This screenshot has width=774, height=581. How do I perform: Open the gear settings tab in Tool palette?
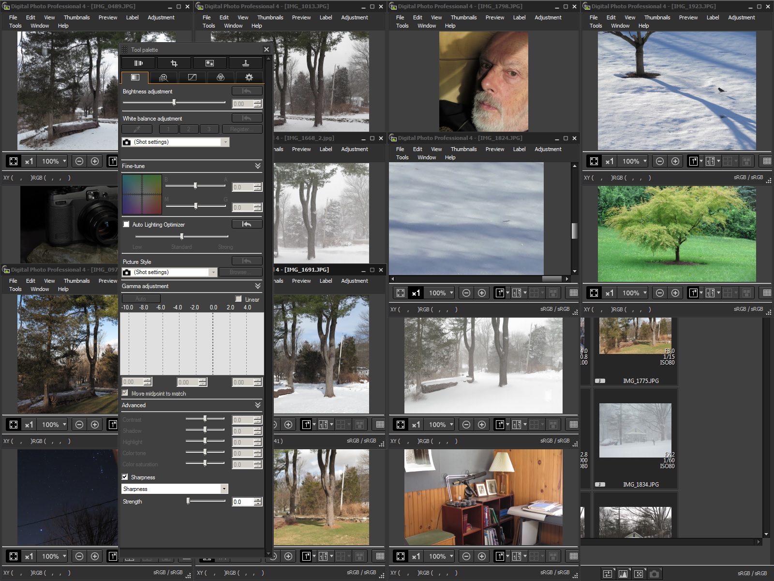coord(249,77)
